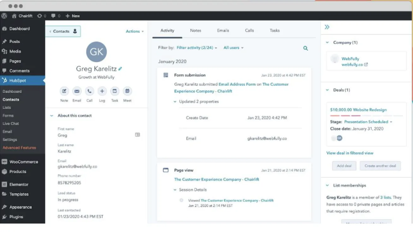Open $10,000.00 Website Redesign deal

[358, 110]
